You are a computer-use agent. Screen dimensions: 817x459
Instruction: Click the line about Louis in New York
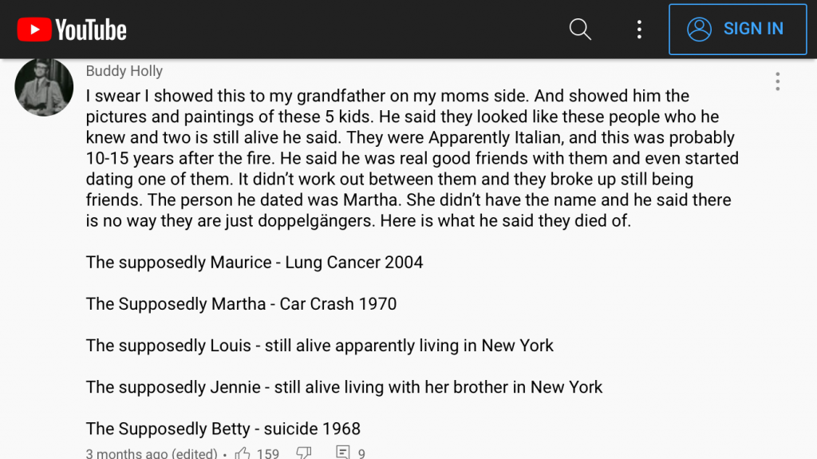pyautogui.click(x=319, y=346)
